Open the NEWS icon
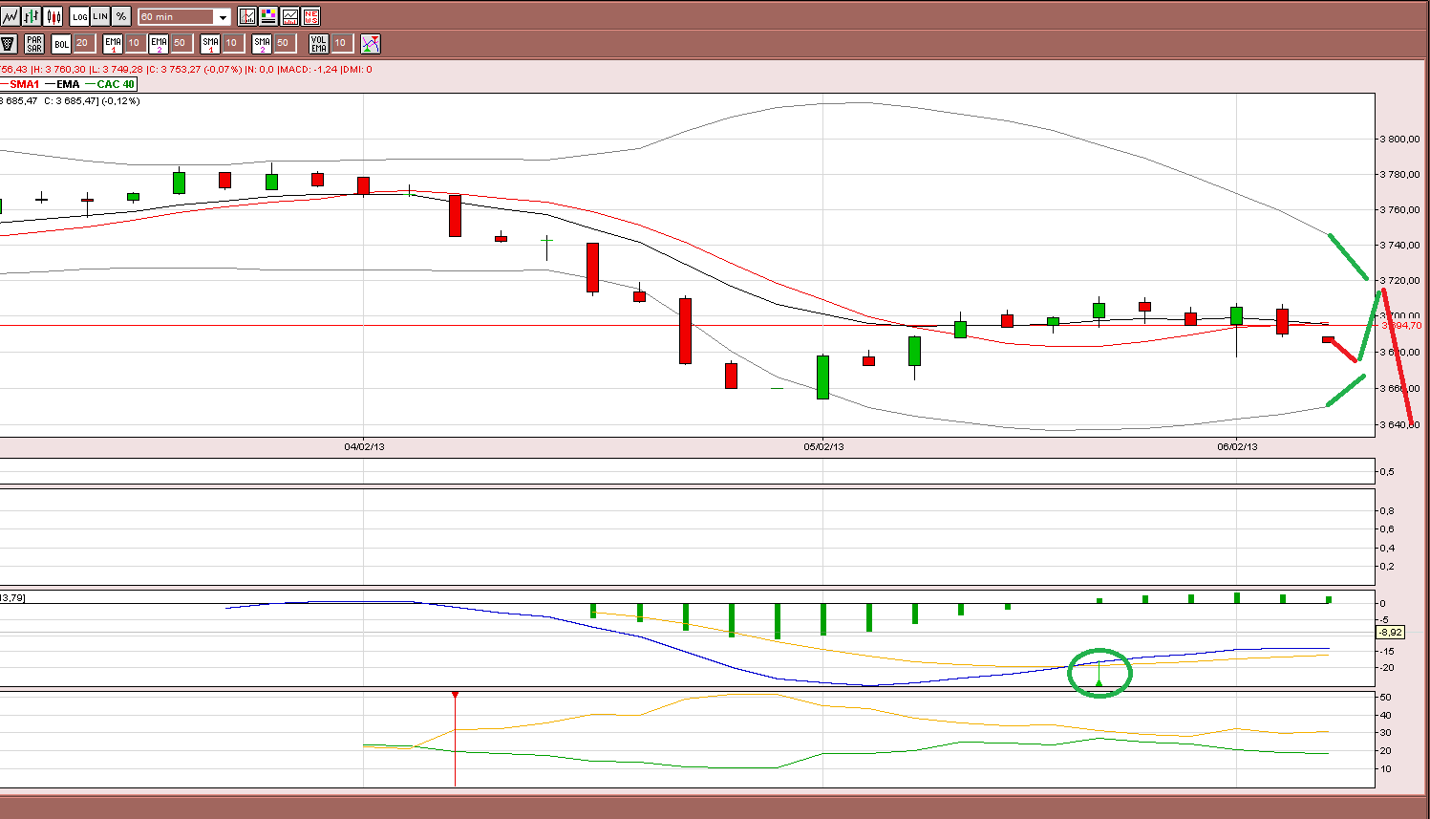This screenshot has width=1430, height=819. coord(311,16)
